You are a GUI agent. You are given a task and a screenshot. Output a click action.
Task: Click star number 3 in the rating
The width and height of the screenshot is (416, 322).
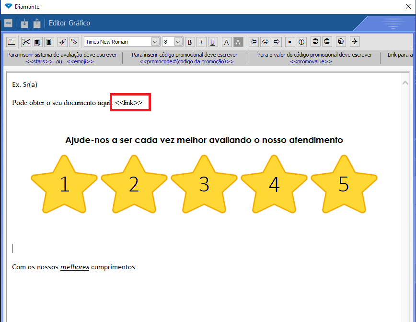204,184
